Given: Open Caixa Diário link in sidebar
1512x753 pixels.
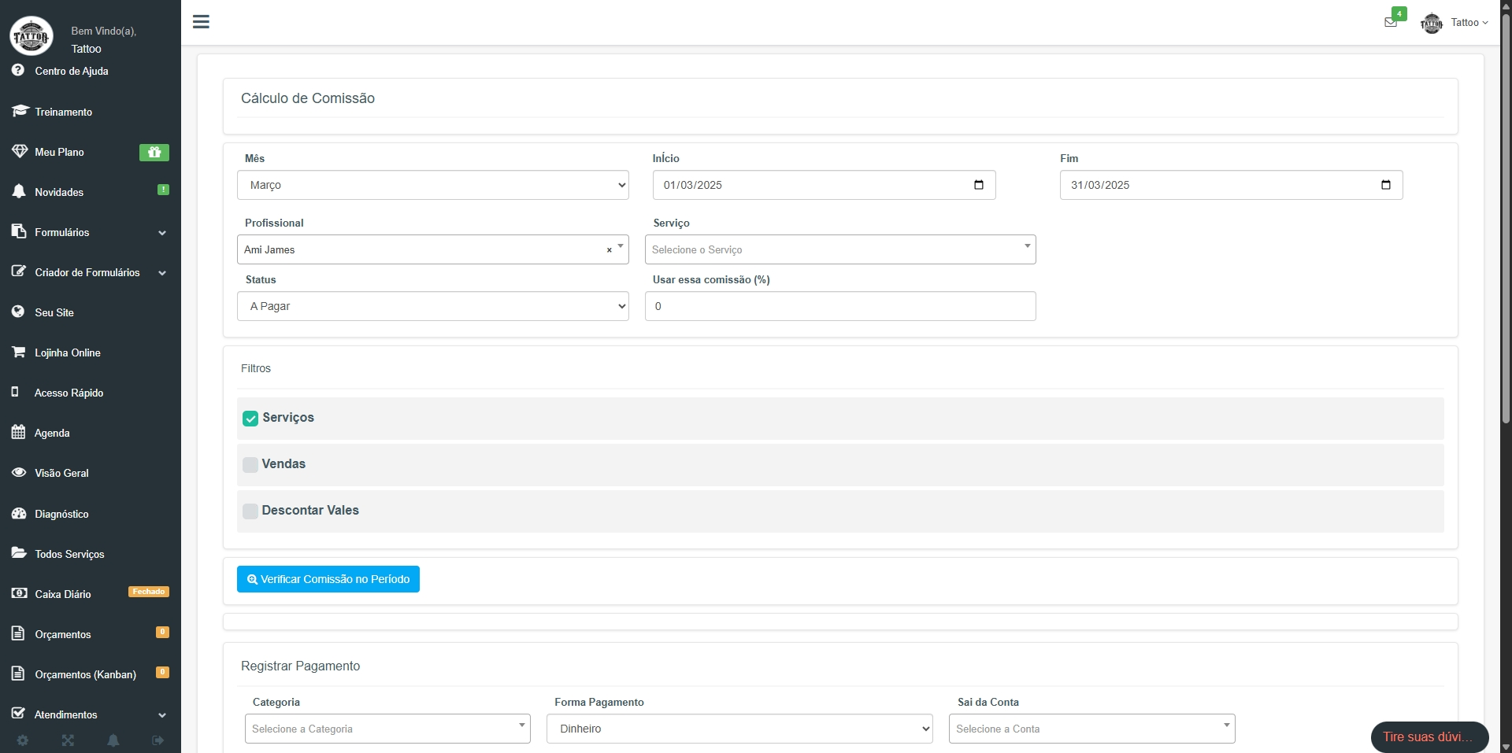Looking at the screenshot, I should tap(63, 594).
